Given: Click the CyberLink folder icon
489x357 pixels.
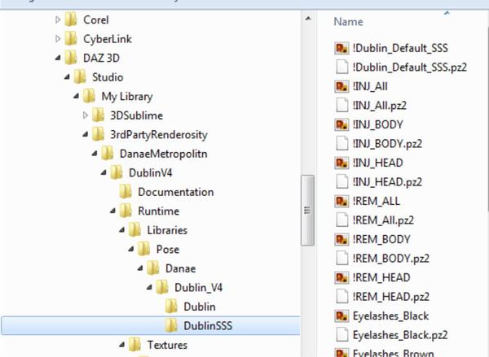Looking at the screenshot, I should click(x=71, y=39).
